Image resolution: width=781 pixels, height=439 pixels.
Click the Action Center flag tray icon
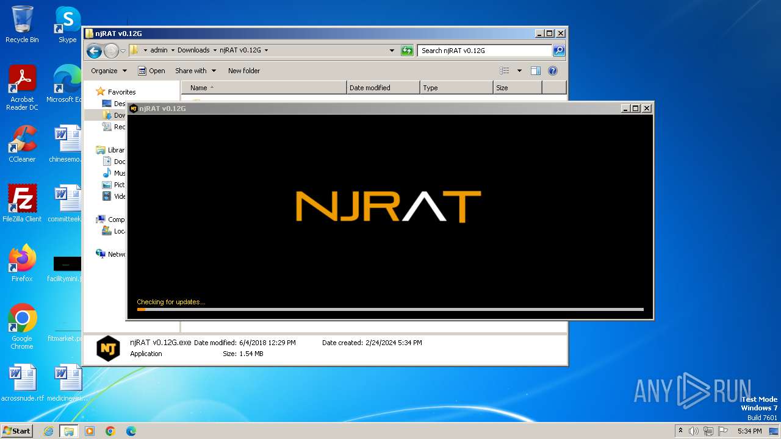(723, 431)
